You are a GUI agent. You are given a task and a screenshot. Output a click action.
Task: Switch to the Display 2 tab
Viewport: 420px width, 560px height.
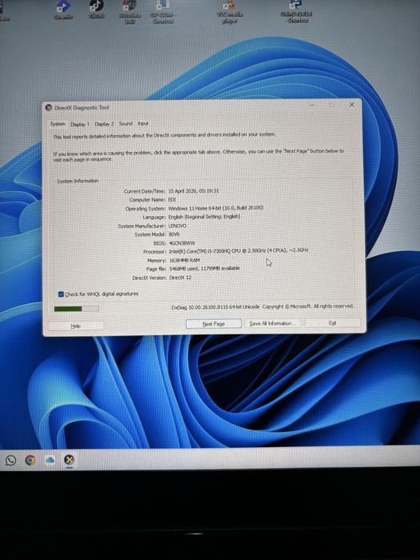[x=104, y=124]
